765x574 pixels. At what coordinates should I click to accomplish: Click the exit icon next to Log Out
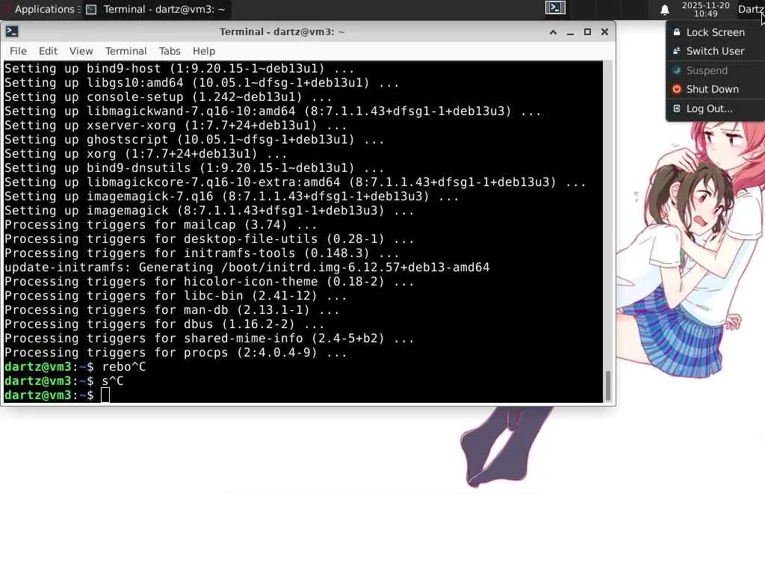coord(677,108)
